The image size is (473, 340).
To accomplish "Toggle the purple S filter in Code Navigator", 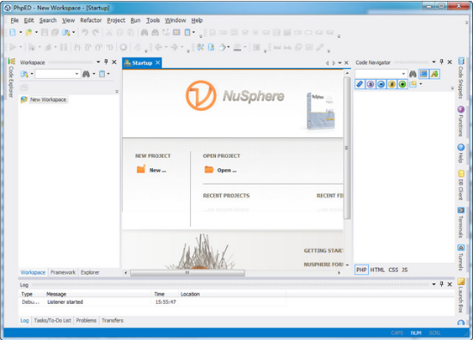I will [x=371, y=84].
